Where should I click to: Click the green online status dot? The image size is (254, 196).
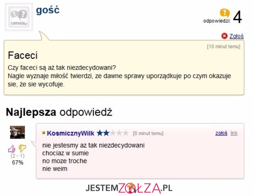44,133
